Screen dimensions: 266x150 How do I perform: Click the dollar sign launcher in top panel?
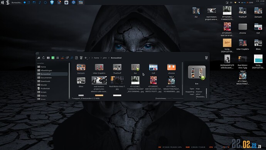[8, 3]
